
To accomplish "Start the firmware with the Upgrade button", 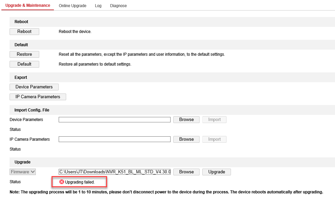I will pos(217,172).
